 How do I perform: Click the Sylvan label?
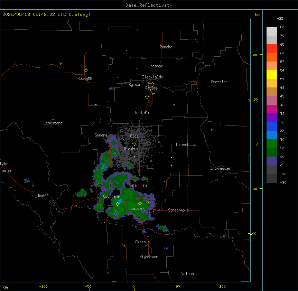(x=135, y=85)
